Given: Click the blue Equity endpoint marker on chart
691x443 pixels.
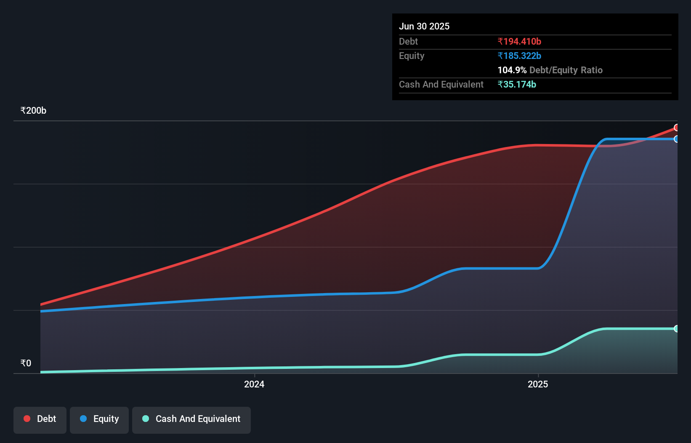Looking at the screenshot, I should tap(677, 139).
